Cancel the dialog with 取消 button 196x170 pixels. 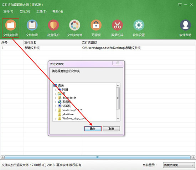click(112, 129)
